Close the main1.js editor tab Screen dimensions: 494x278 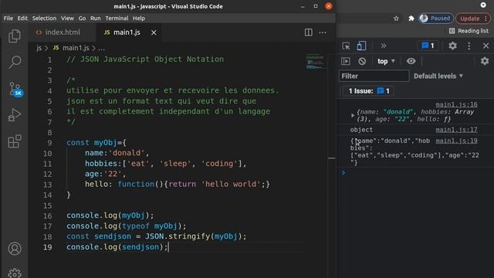click(x=154, y=32)
